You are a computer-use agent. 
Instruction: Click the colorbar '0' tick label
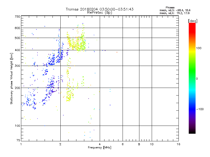pos(197,79)
